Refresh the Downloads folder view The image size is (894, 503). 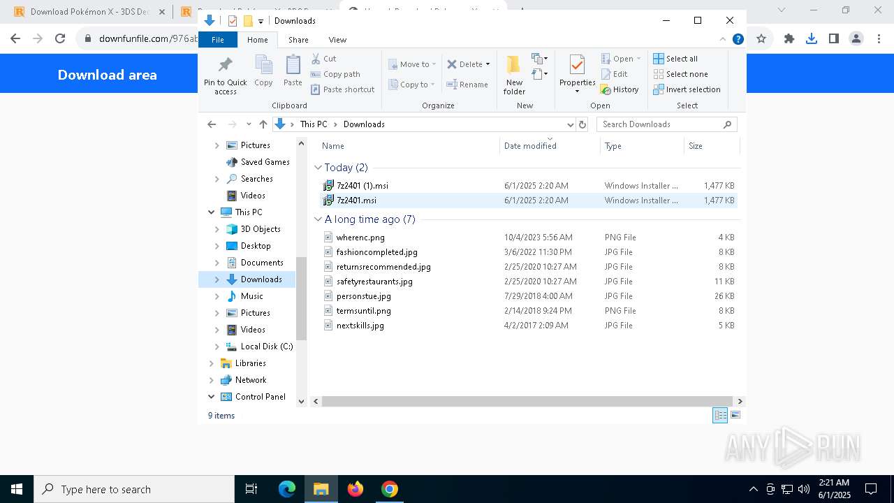(582, 124)
